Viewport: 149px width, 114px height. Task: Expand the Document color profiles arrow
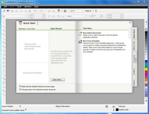click(x=26, y=110)
